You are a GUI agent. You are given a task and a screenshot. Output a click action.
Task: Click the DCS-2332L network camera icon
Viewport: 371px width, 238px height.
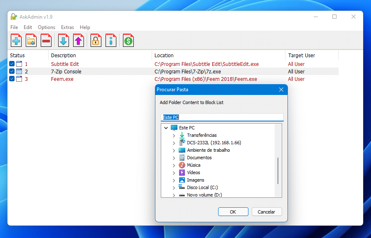182,143
